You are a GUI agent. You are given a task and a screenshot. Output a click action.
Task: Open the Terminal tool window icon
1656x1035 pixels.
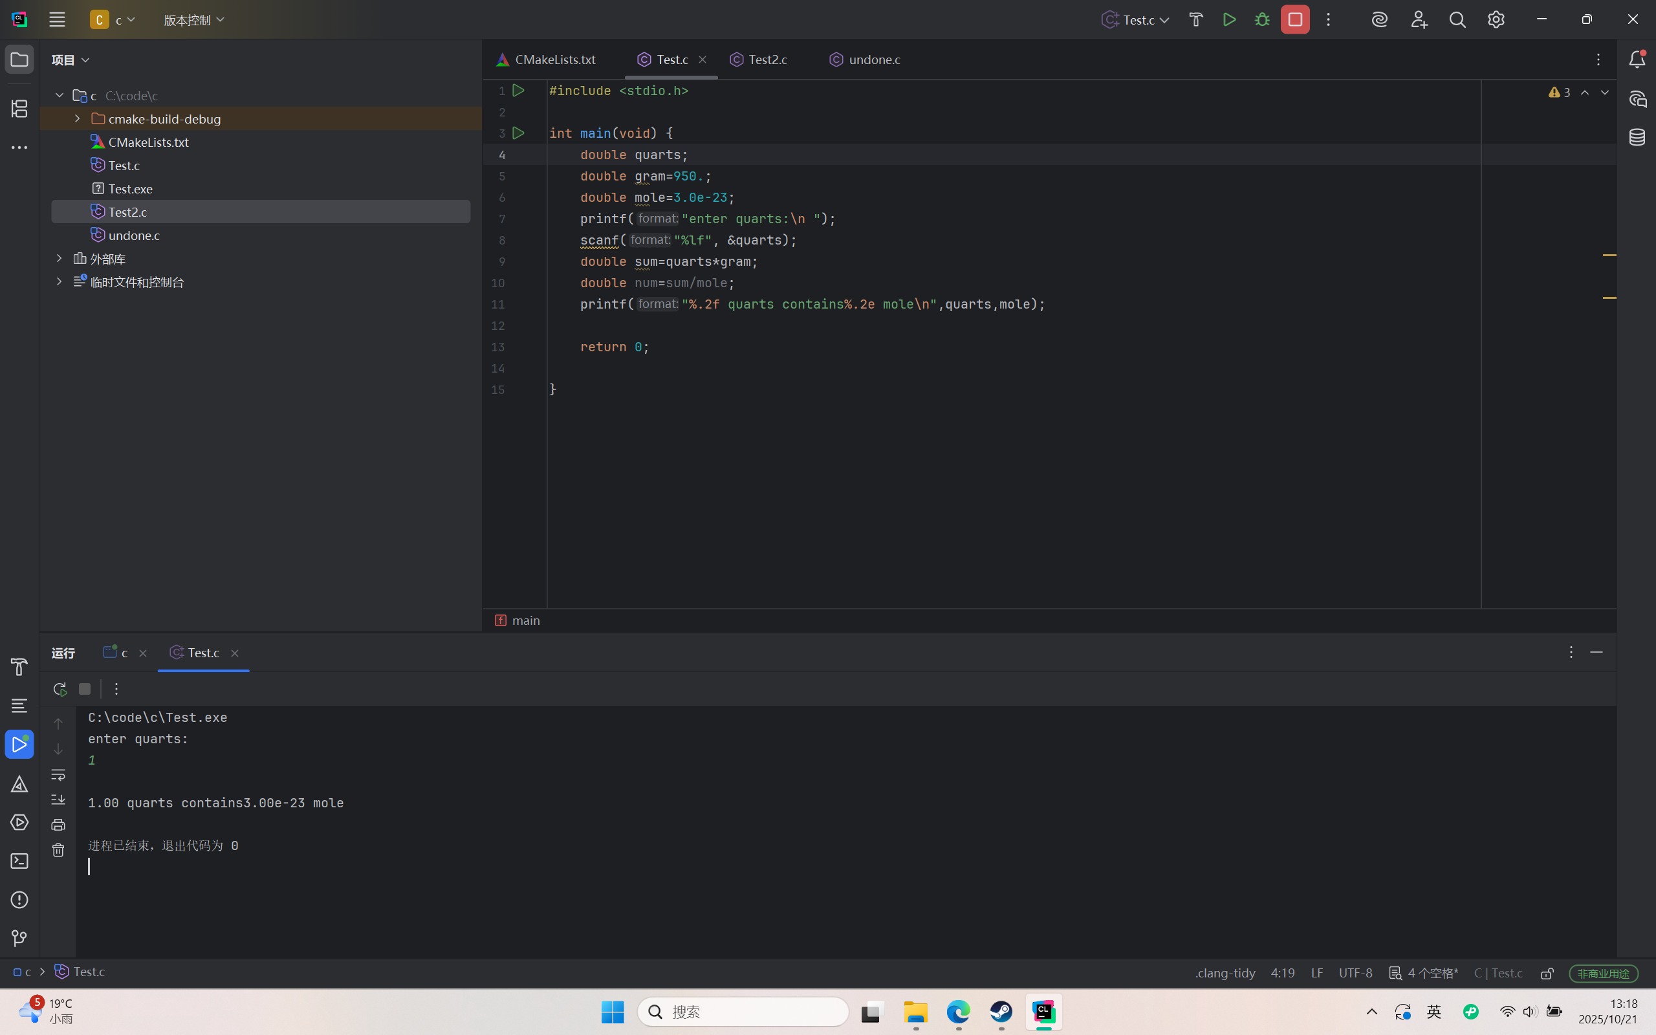pyautogui.click(x=19, y=861)
